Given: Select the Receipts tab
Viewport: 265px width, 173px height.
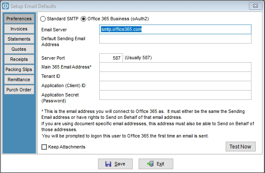Looking at the screenshot, I should (x=19, y=59).
